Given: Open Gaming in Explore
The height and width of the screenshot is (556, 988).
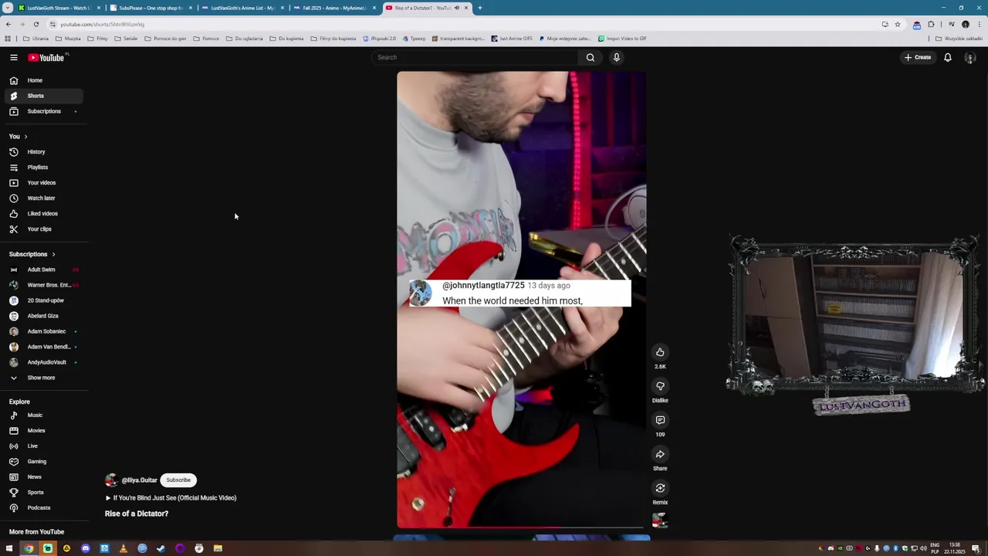Looking at the screenshot, I should (x=43, y=462).
